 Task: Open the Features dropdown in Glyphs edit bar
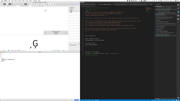pyautogui.click(x=4, y=51)
